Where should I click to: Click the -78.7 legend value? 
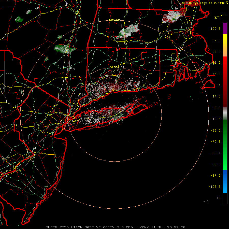(216, 164)
